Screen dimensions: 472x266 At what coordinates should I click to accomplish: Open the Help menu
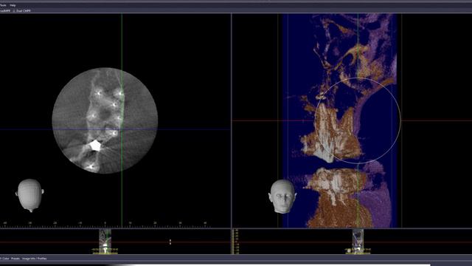[13, 5]
